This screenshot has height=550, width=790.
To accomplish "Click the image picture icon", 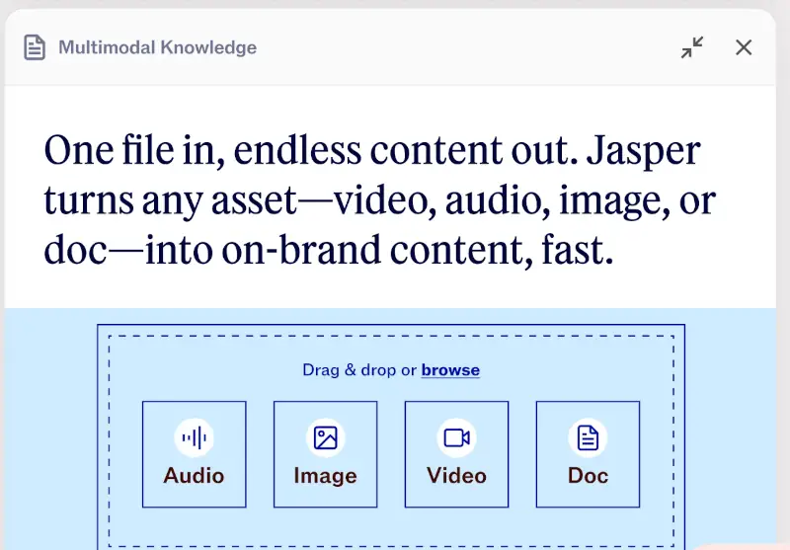I will pyautogui.click(x=326, y=437).
